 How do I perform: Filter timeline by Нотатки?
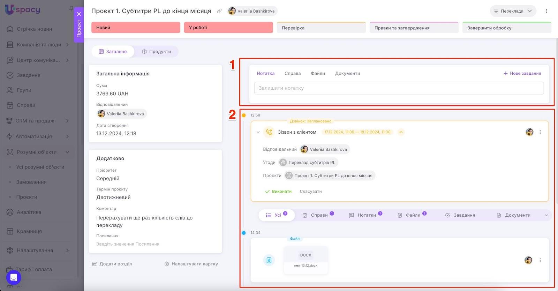tap(365, 215)
